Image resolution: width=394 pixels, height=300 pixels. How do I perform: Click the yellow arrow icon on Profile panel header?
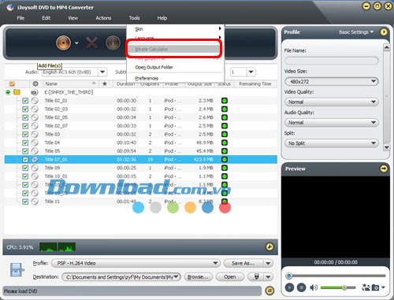[384, 32]
